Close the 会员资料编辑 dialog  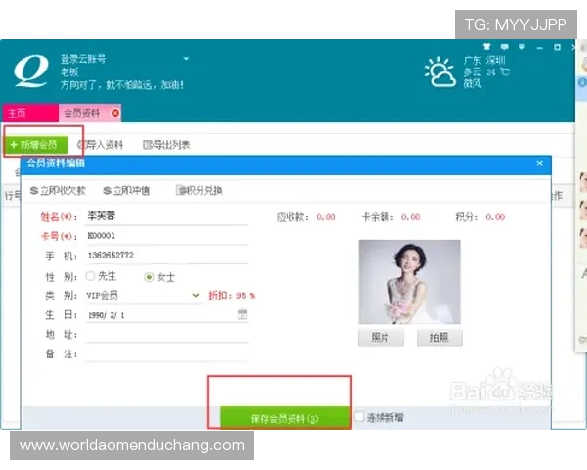coord(539,164)
